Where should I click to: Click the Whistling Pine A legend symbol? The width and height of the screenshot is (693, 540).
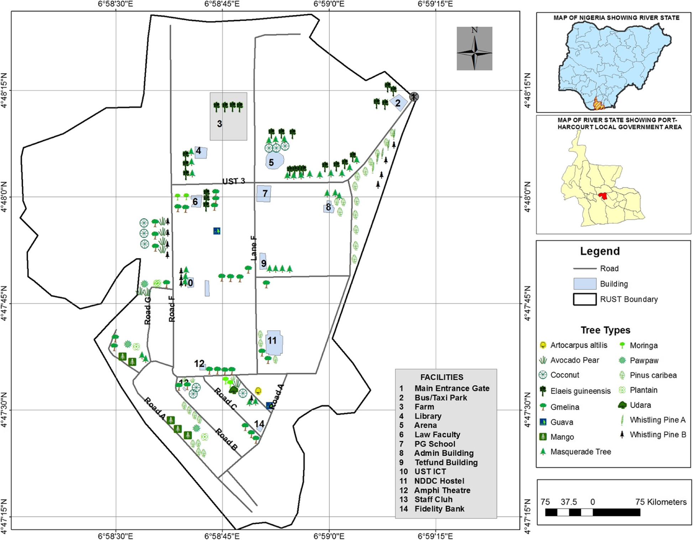[x=622, y=420]
